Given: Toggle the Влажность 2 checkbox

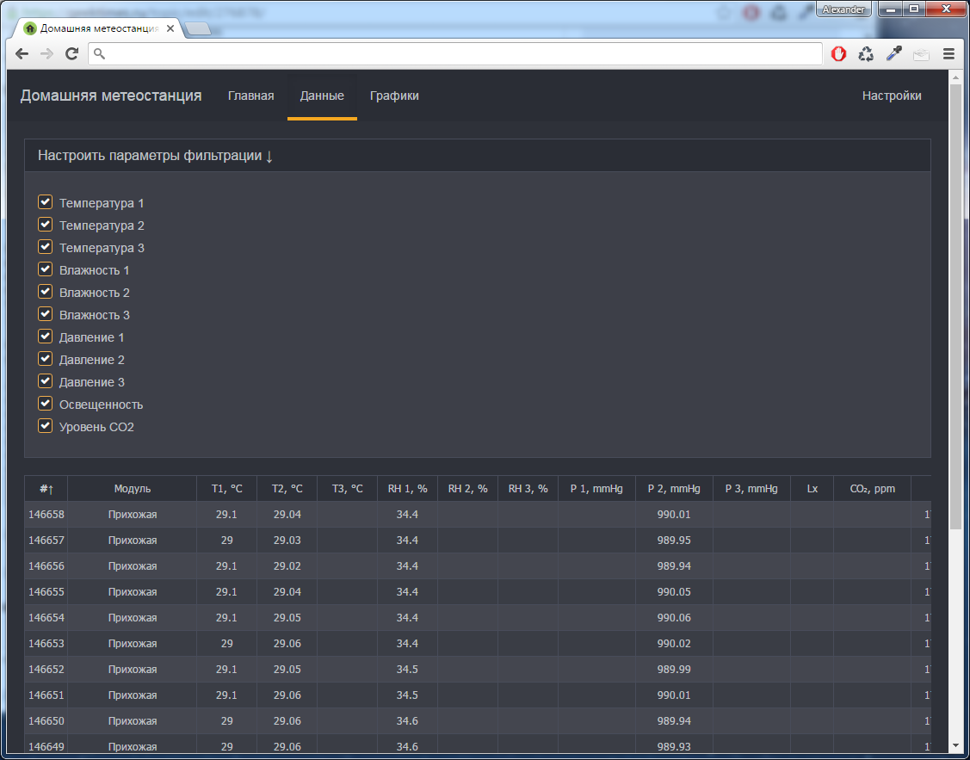Looking at the screenshot, I should pos(45,291).
